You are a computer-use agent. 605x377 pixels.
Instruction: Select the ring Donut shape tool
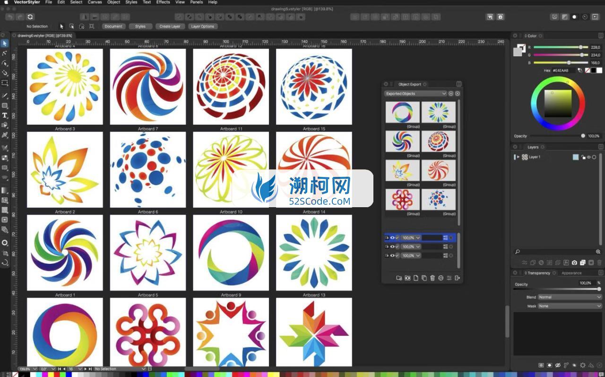(5, 243)
